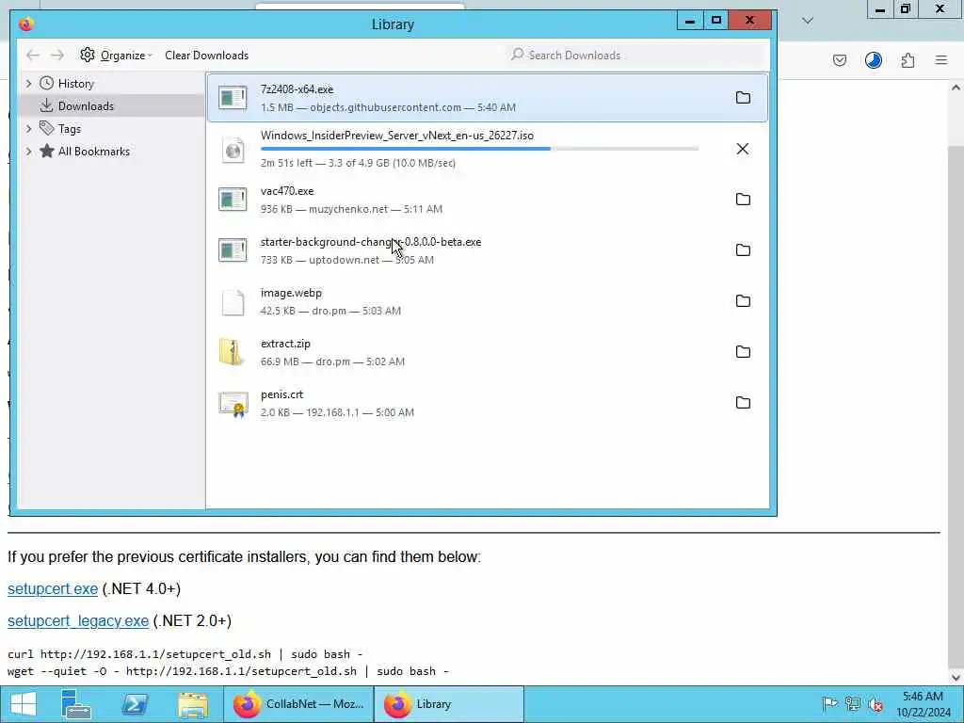Follow the setupcert_legacy.exe link
This screenshot has width=964, height=723.
tap(78, 621)
